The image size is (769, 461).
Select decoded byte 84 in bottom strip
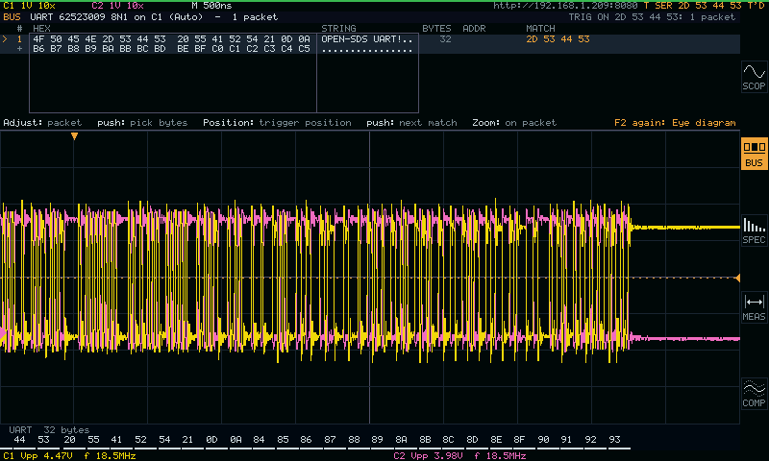click(259, 440)
